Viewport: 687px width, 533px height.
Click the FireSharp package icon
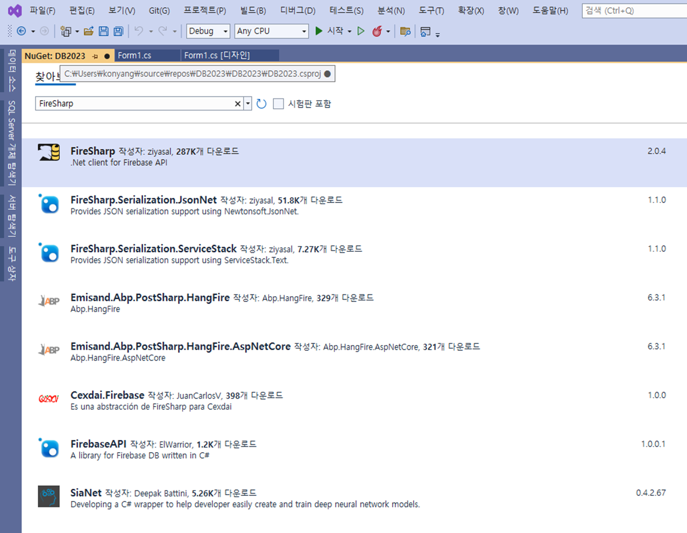coord(49,152)
